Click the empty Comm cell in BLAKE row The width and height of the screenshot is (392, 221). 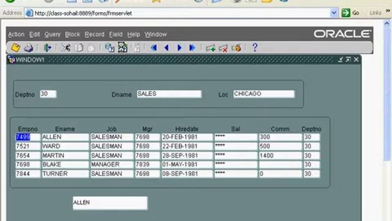pyautogui.click(x=281, y=165)
